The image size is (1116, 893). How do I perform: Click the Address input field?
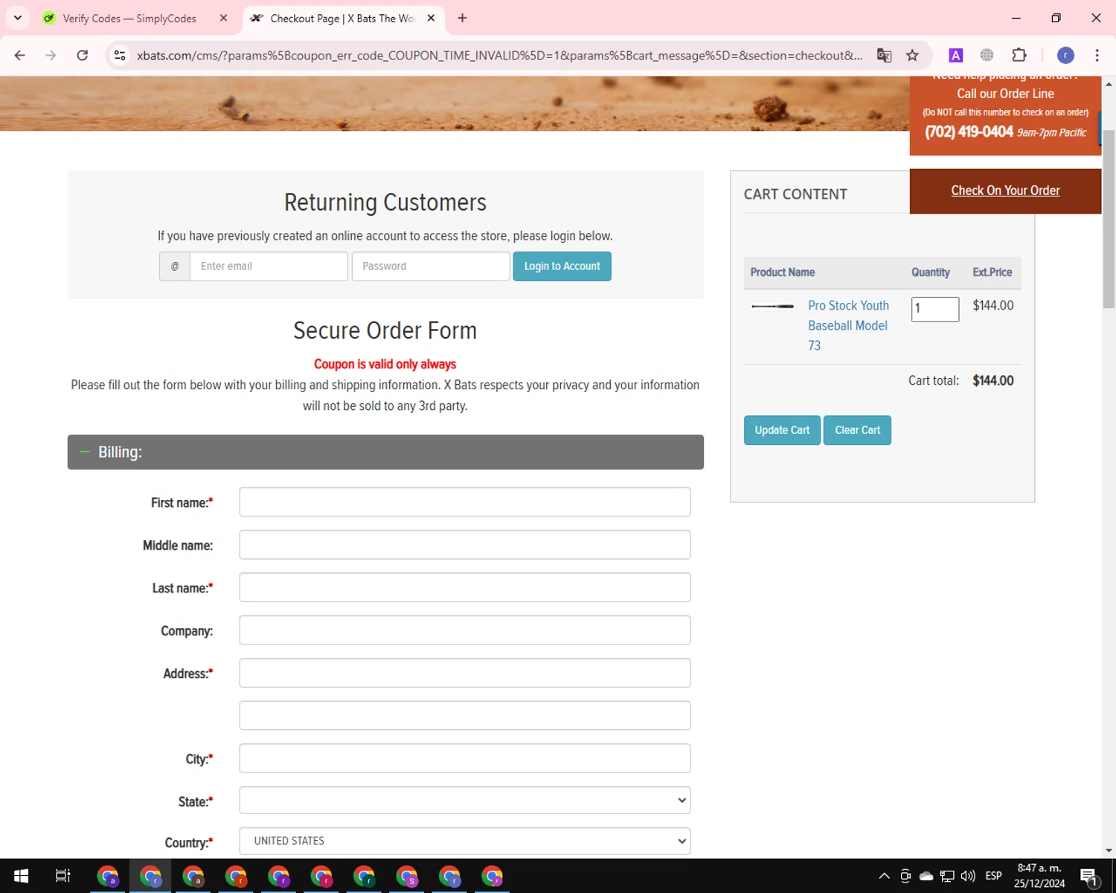pos(465,673)
